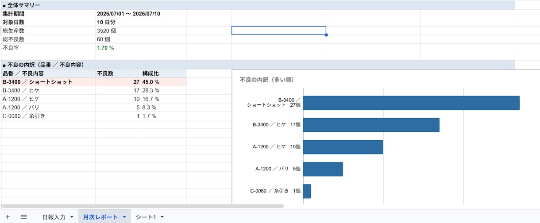540x223 pixels.
Task: Click the selected empty cell outline
Action: 279,31
